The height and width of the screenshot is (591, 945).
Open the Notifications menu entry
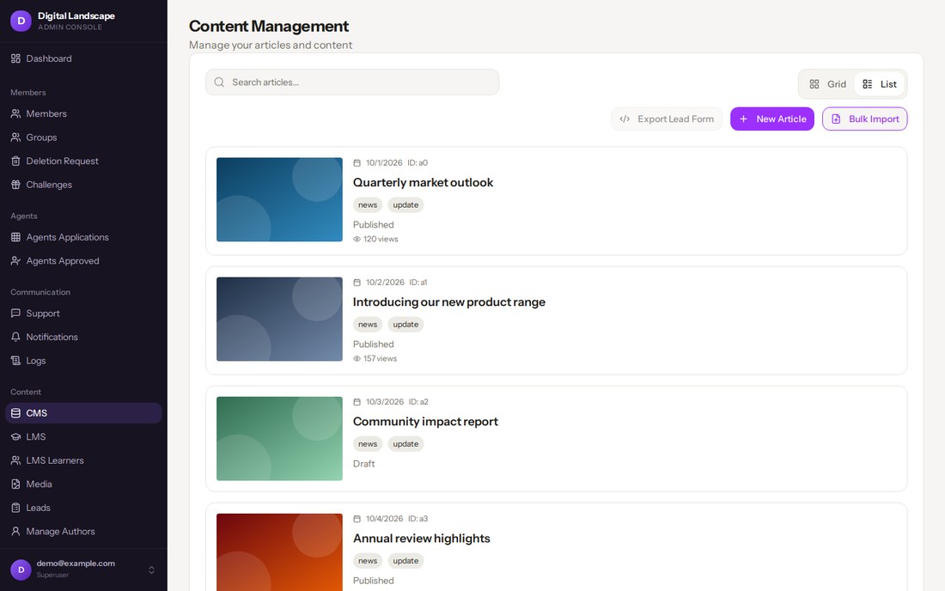(83, 337)
